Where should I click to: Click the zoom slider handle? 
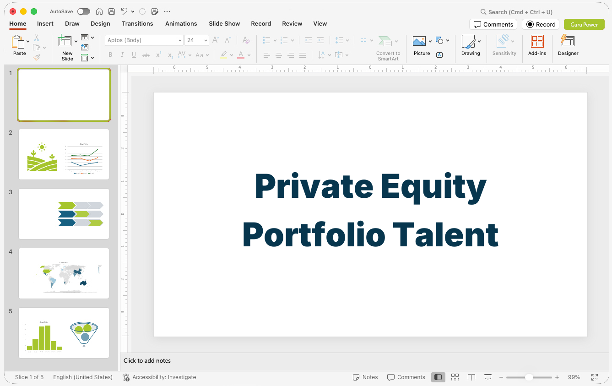(x=529, y=377)
